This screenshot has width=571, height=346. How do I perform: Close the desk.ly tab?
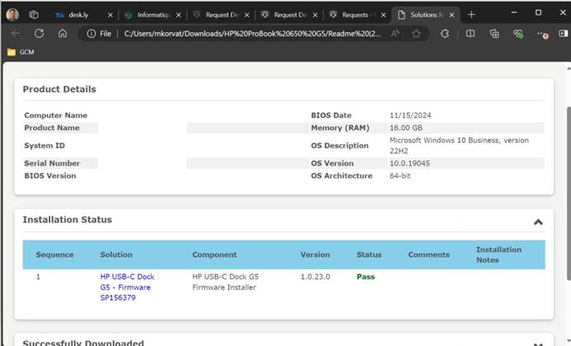coord(111,15)
